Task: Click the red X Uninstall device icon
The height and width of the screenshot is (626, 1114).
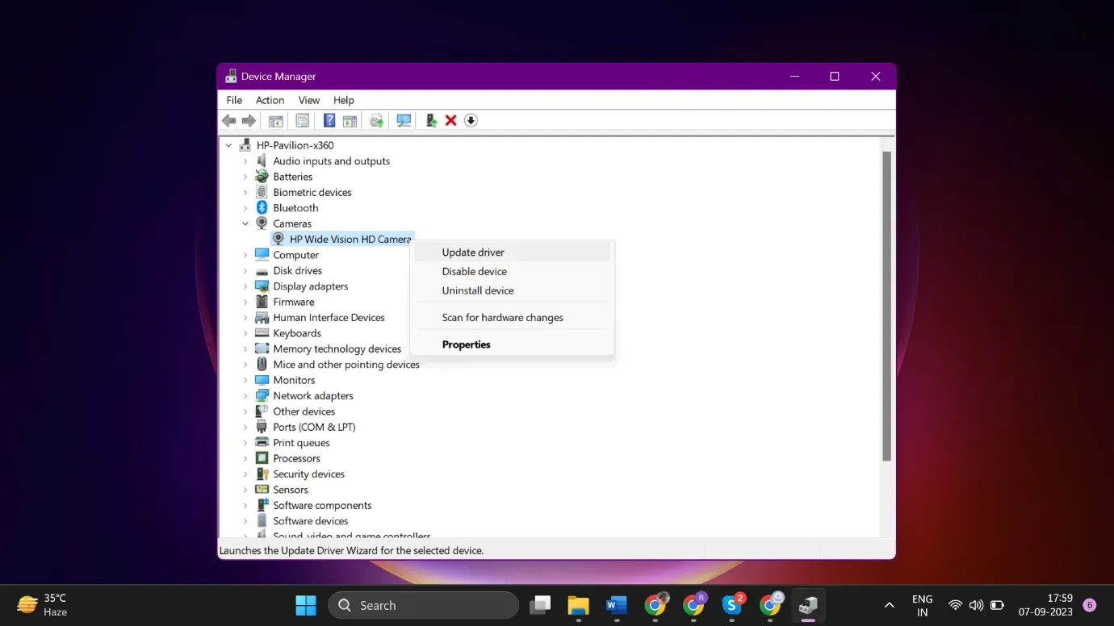Action: coord(451,120)
